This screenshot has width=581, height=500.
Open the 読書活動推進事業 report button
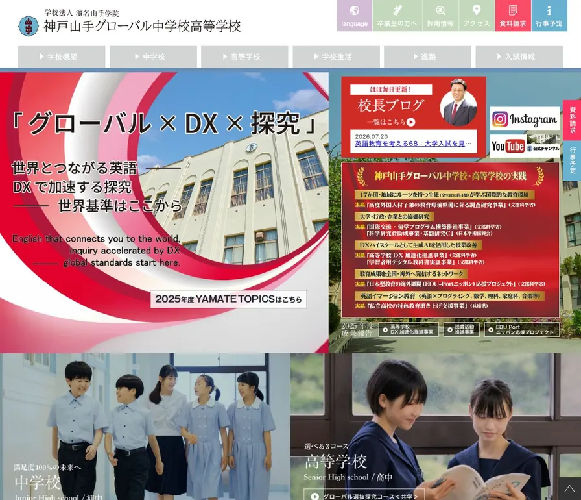461,329
